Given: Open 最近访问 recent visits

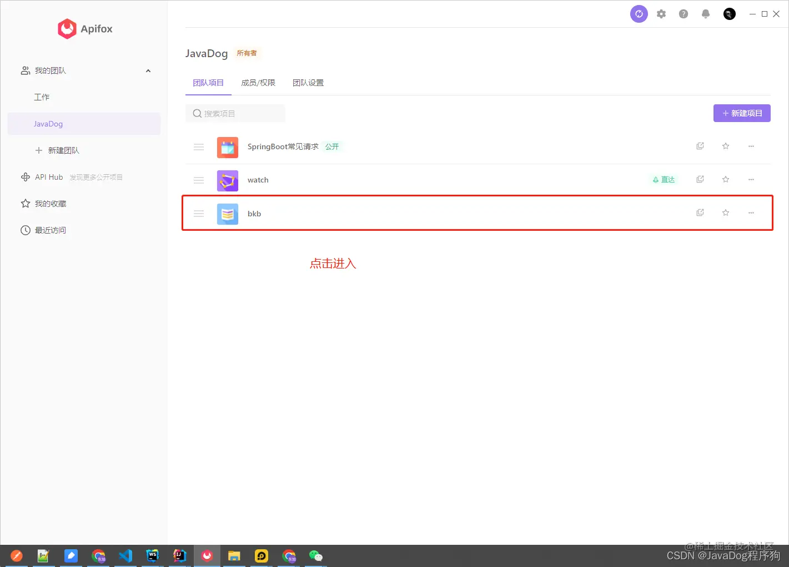Looking at the screenshot, I should coord(51,230).
